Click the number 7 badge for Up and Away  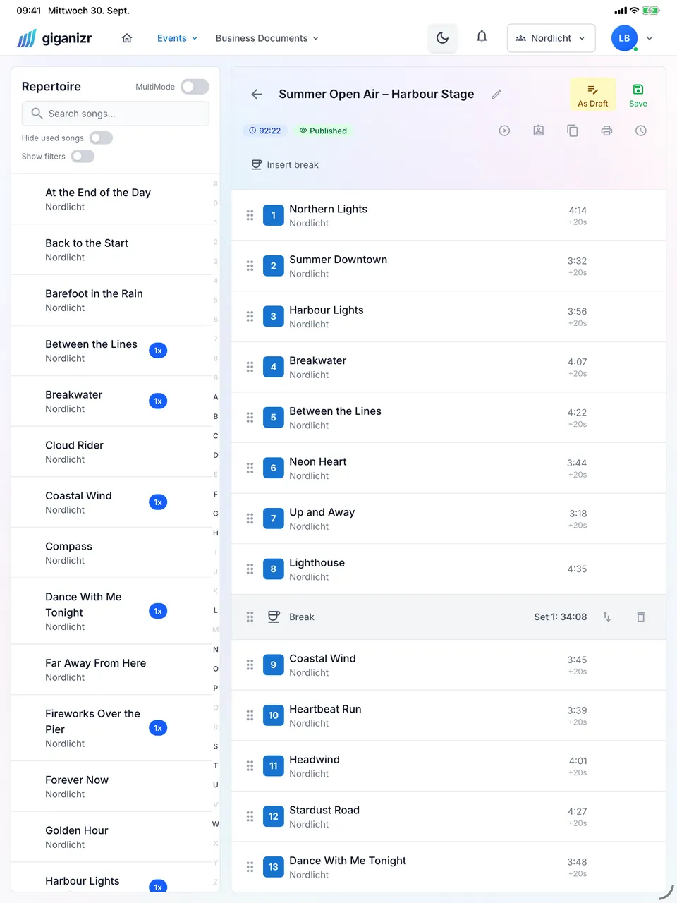click(x=274, y=519)
